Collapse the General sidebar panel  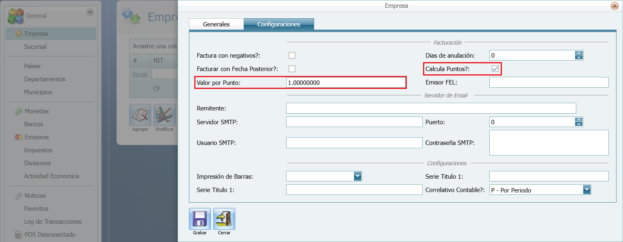tap(90, 11)
